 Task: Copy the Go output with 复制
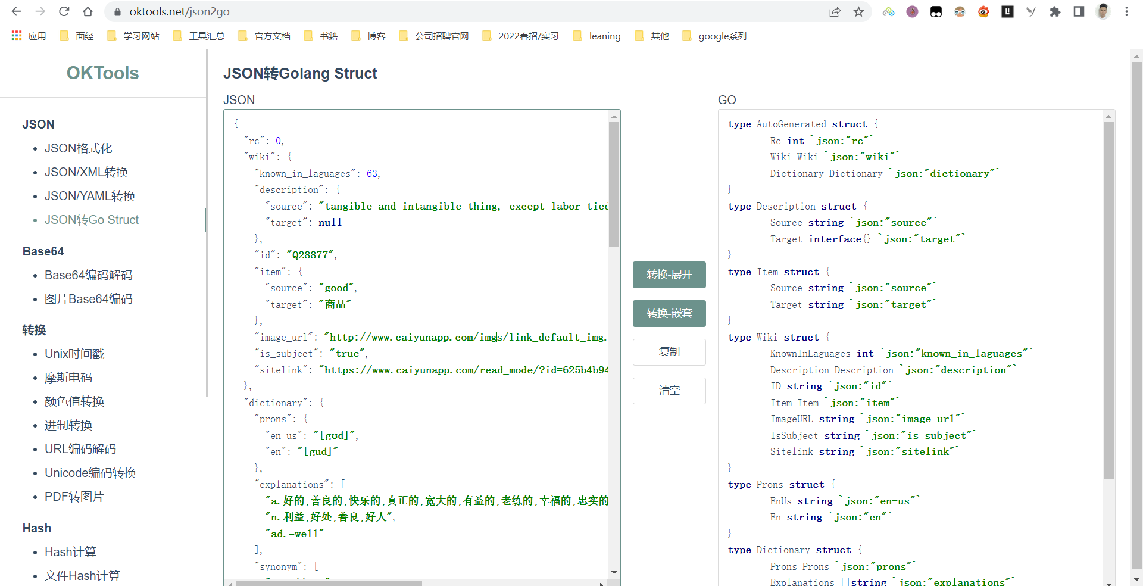[x=669, y=352]
